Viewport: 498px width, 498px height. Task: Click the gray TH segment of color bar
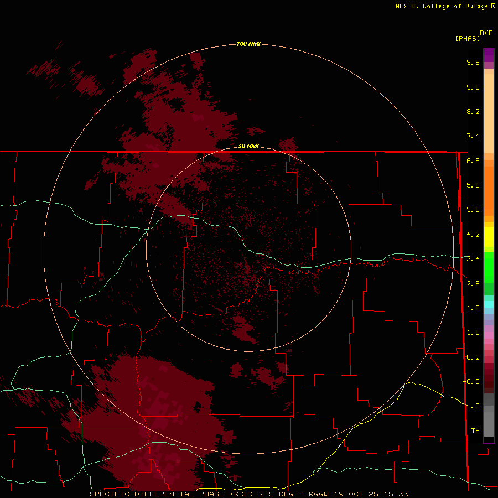[489, 422]
